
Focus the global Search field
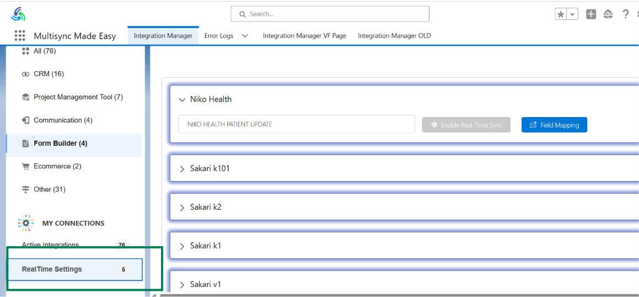330,14
